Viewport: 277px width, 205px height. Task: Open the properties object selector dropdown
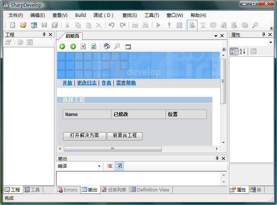pos(271,42)
